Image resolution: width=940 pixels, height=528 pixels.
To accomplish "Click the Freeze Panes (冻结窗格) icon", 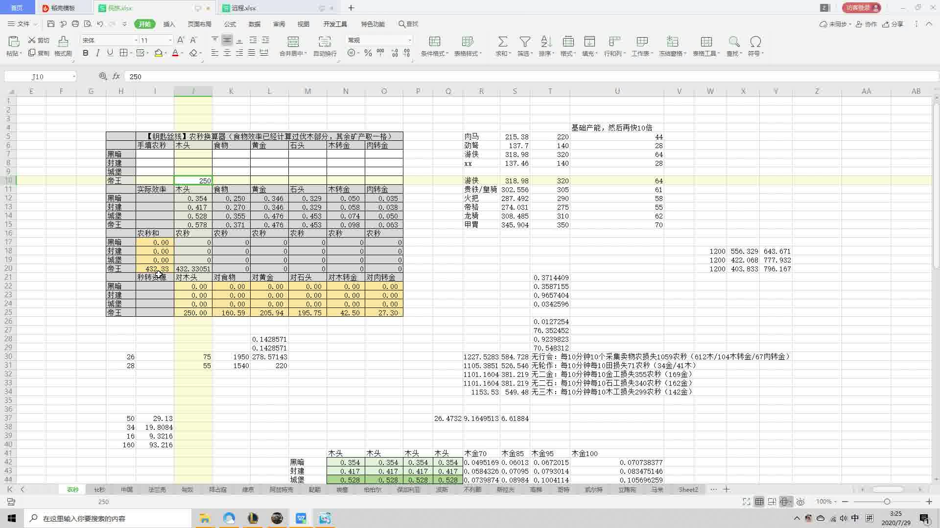I will coord(673,42).
